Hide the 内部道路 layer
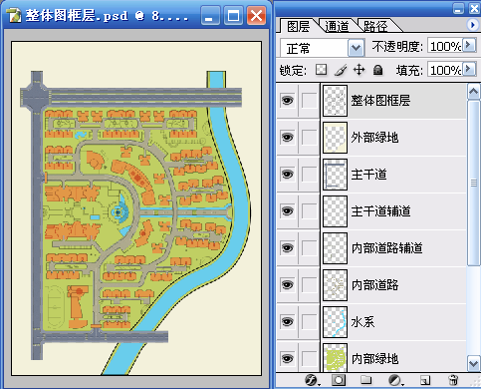Screen dimensions: 481x389 (x=287, y=284)
